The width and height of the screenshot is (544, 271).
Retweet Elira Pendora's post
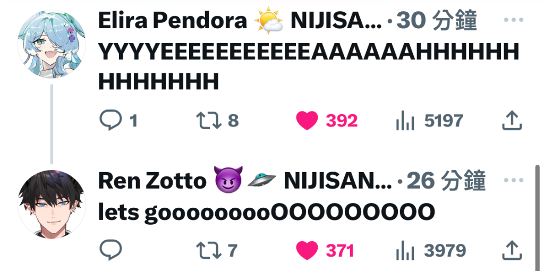coord(209,121)
